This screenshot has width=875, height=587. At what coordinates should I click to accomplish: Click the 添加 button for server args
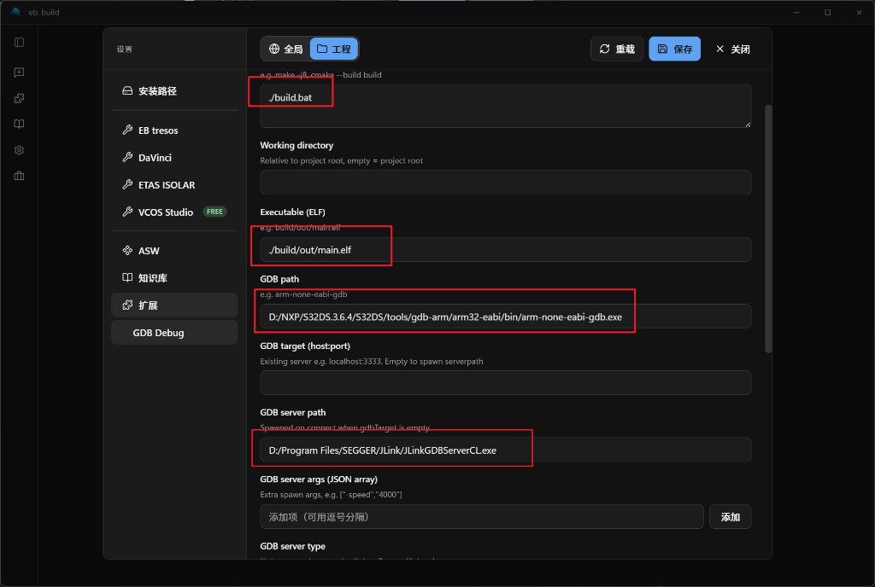(731, 517)
